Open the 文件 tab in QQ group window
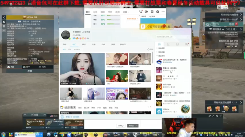 point(110,12)
